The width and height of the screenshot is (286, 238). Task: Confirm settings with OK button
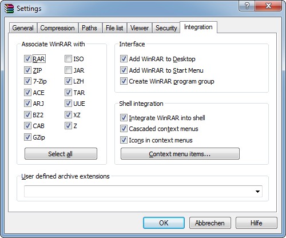click(164, 223)
